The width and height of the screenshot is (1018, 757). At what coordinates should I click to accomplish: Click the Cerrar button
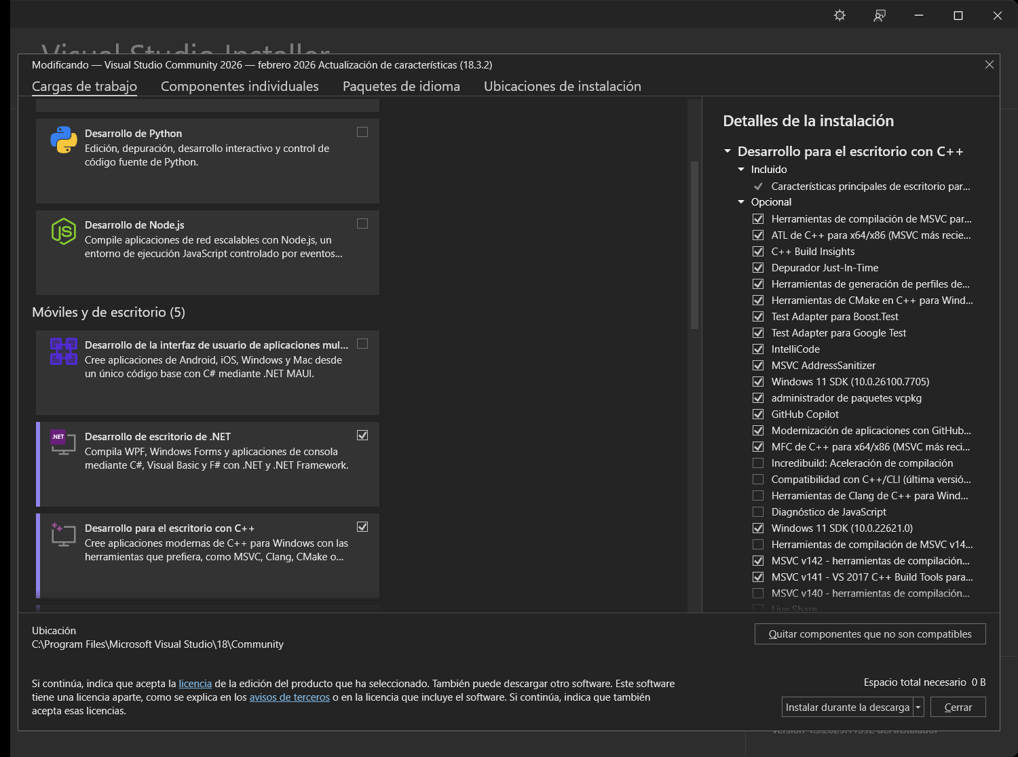958,707
